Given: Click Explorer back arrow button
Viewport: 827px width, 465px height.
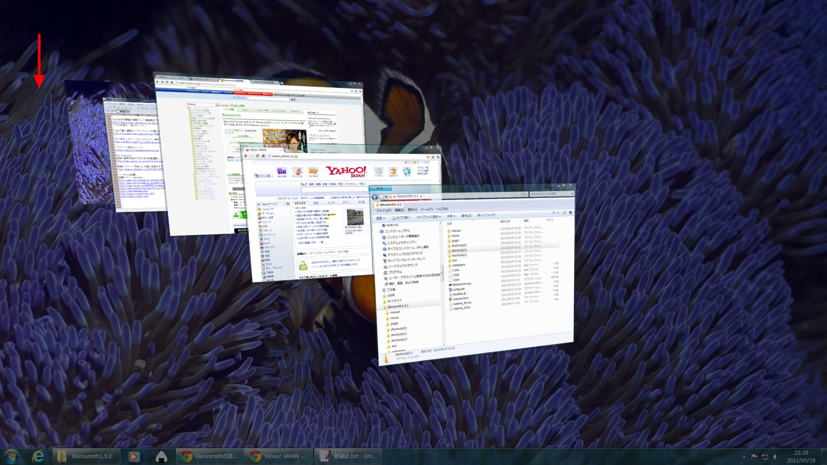Looking at the screenshot, I should pyautogui.click(x=375, y=197).
